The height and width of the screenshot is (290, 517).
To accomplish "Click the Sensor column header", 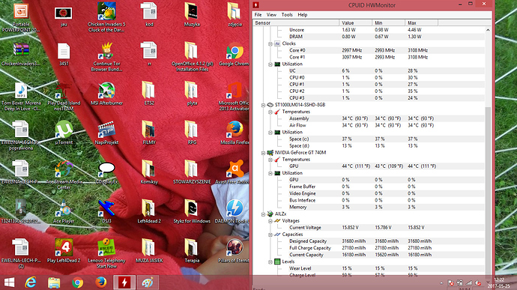I will click(296, 22).
